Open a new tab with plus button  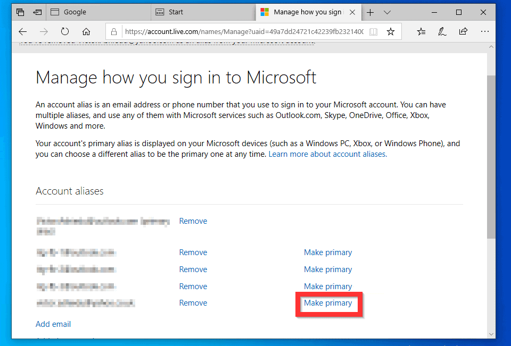[370, 12]
